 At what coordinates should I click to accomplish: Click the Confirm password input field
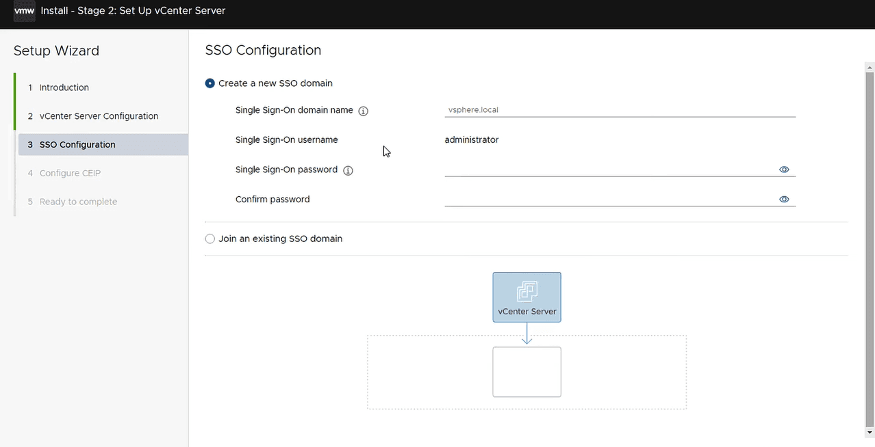pos(609,199)
